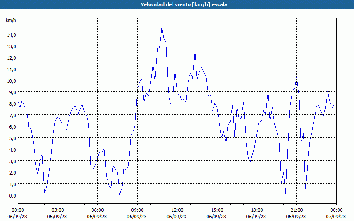Click the evening peak at 21:00
The width and height of the screenshot is (354, 221).
(x=296, y=77)
